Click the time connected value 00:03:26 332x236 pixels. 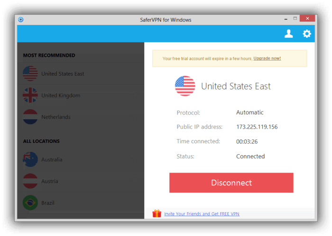tap(247, 141)
